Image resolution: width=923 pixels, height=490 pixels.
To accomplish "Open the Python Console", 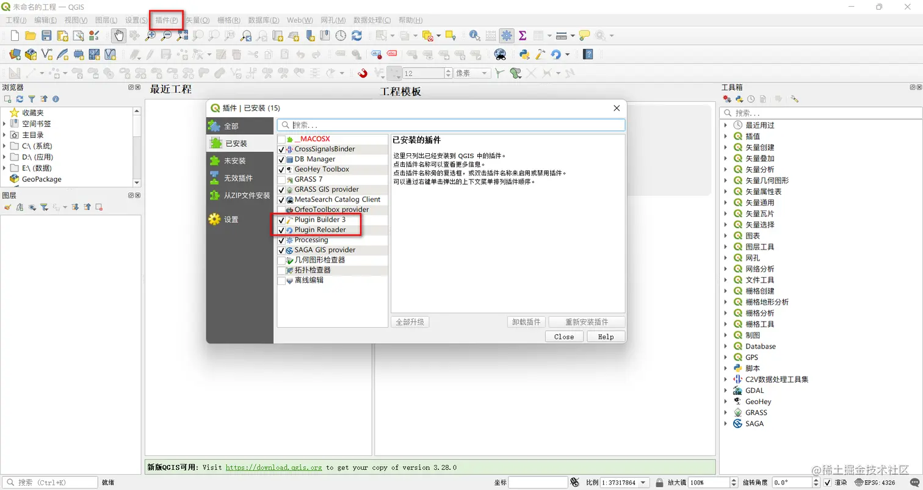I will [524, 54].
